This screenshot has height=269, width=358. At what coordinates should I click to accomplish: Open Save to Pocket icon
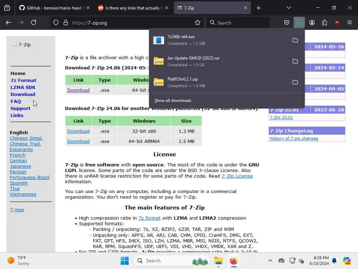coord(287,23)
